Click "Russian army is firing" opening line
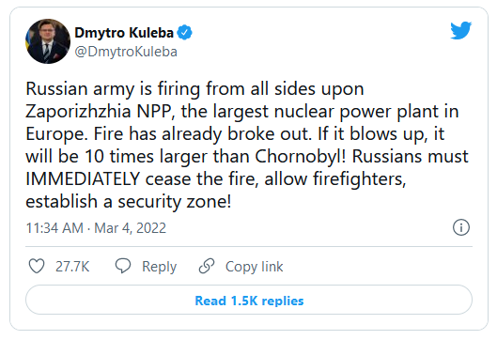The image size is (497, 340). 113,88
